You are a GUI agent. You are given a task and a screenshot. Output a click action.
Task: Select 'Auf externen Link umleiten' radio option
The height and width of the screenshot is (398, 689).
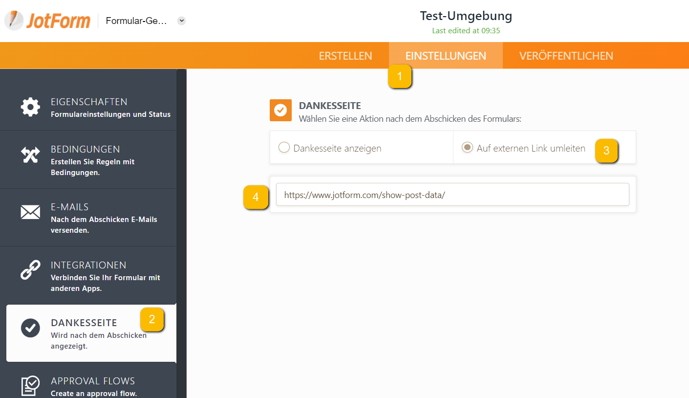tap(467, 148)
